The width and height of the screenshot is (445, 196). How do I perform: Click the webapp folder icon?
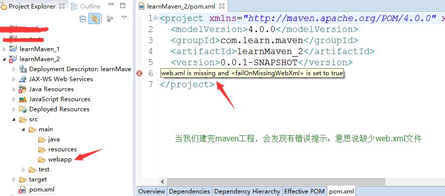pyautogui.click(x=42, y=159)
